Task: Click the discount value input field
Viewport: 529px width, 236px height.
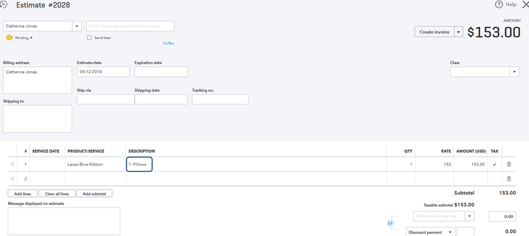Action: coord(465,232)
